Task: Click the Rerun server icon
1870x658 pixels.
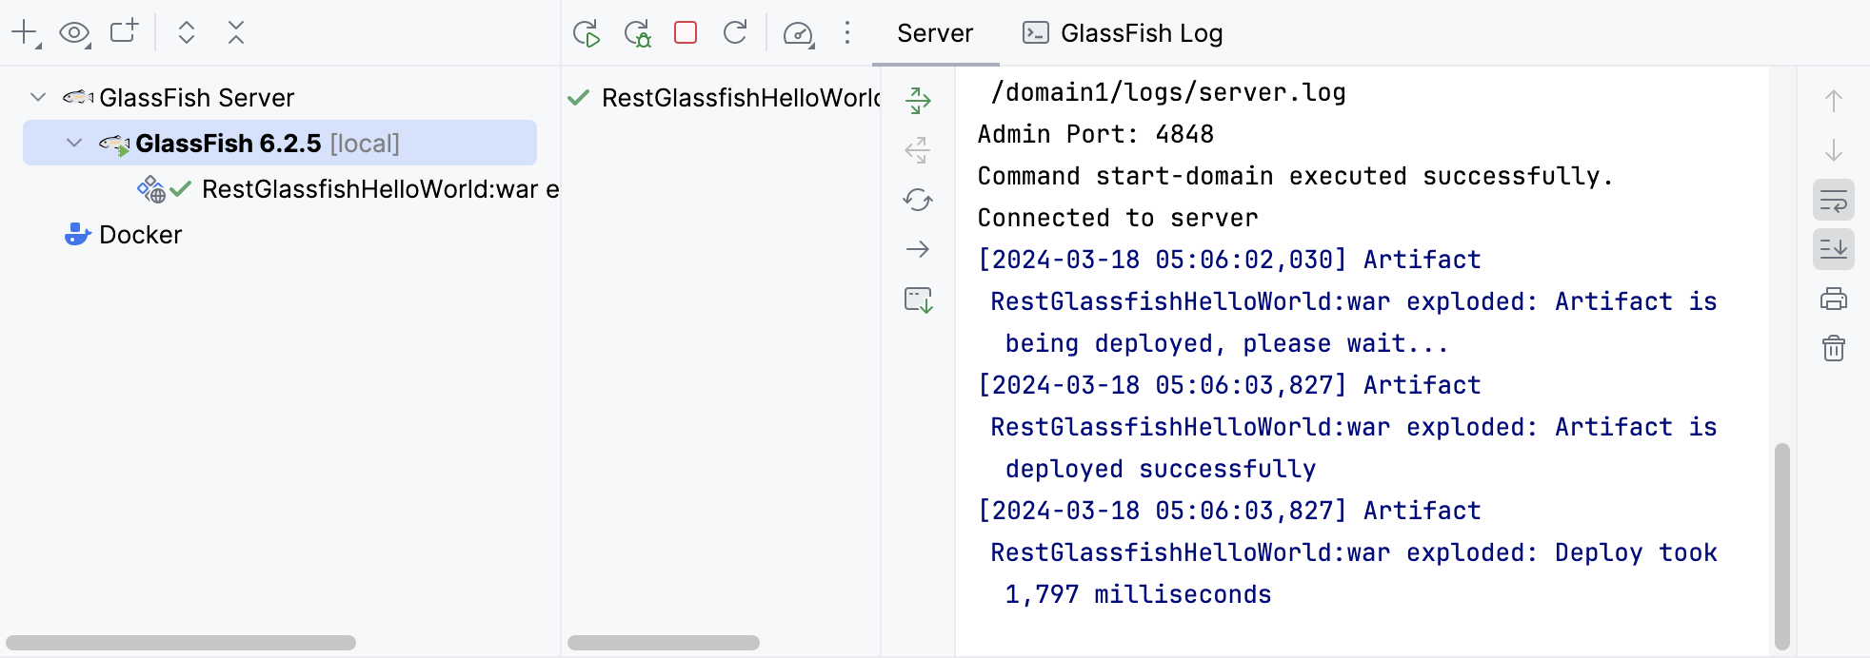Action: (x=587, y=33)
